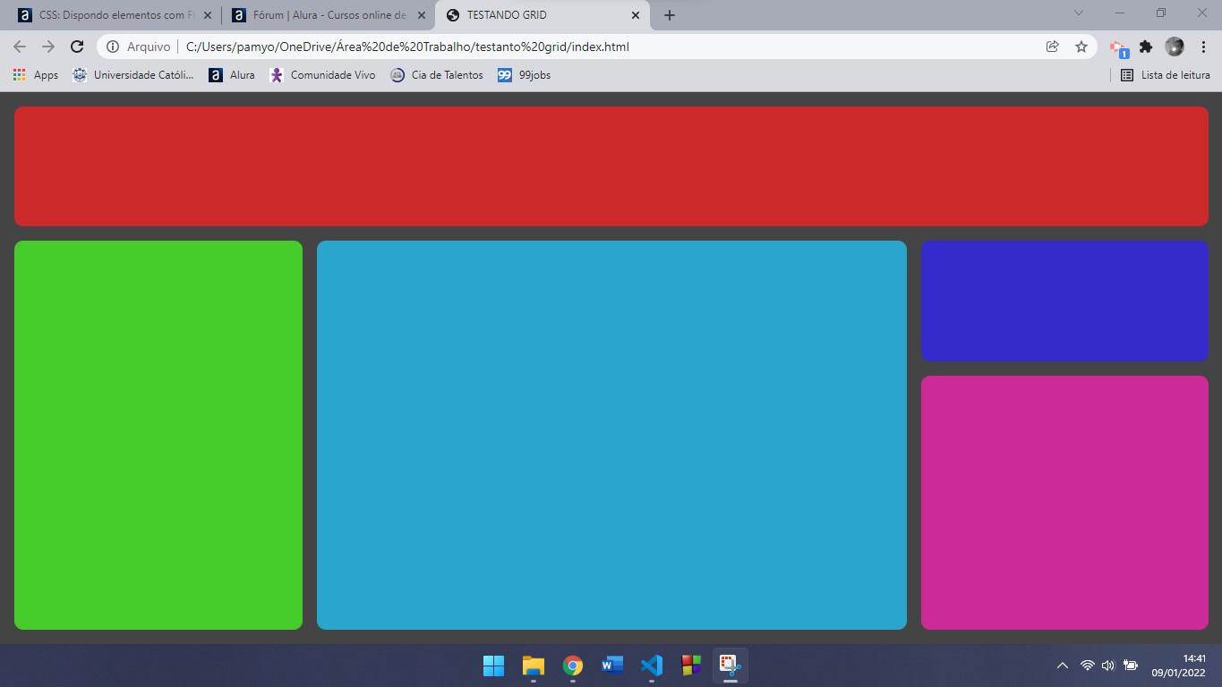This screenshot has height=687, width=1222.
Task: Click the light blue center grid box
Action: click(611, 435)
